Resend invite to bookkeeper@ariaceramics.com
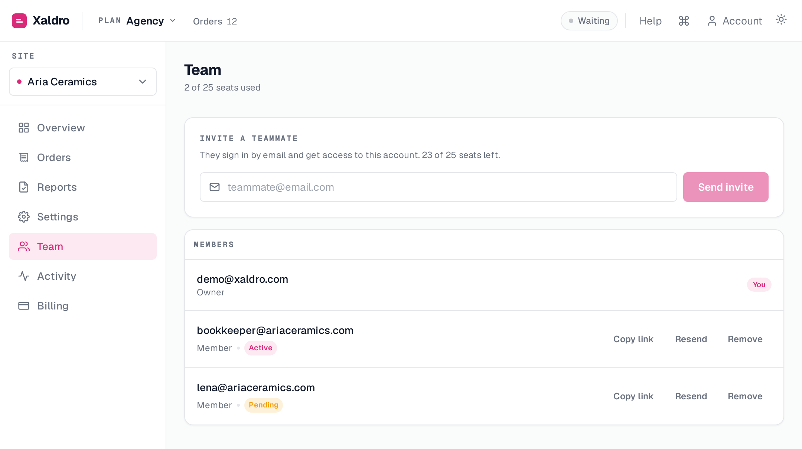This screenshot has height=449, width=802. (691, 339)
